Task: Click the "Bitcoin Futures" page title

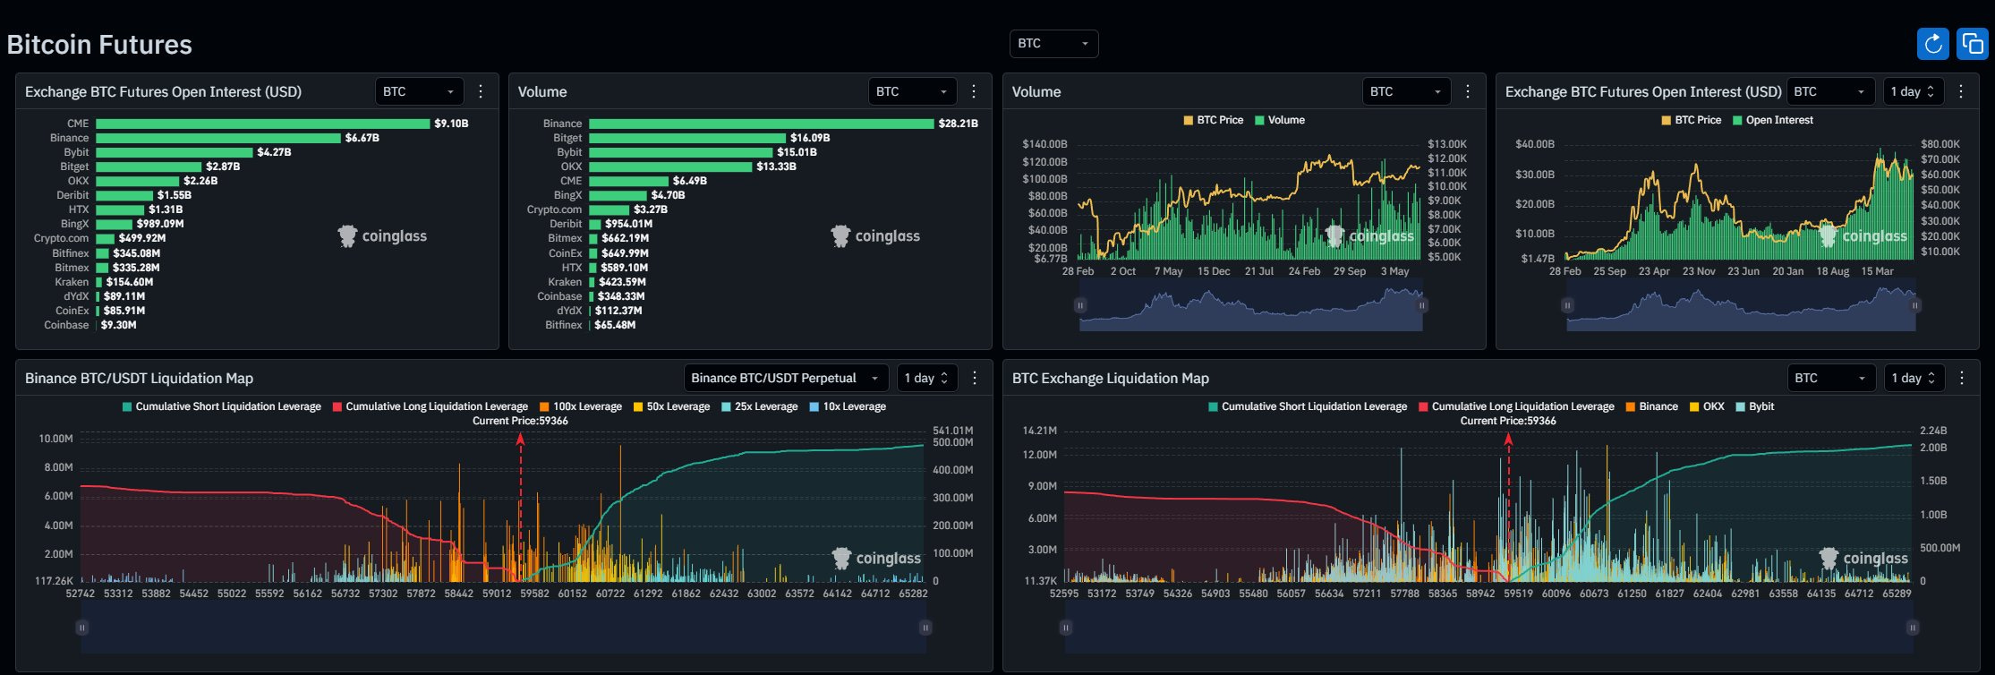Action: [99, 45]
